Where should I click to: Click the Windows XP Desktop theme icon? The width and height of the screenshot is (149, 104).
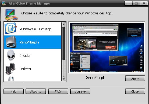coord(10,28)
